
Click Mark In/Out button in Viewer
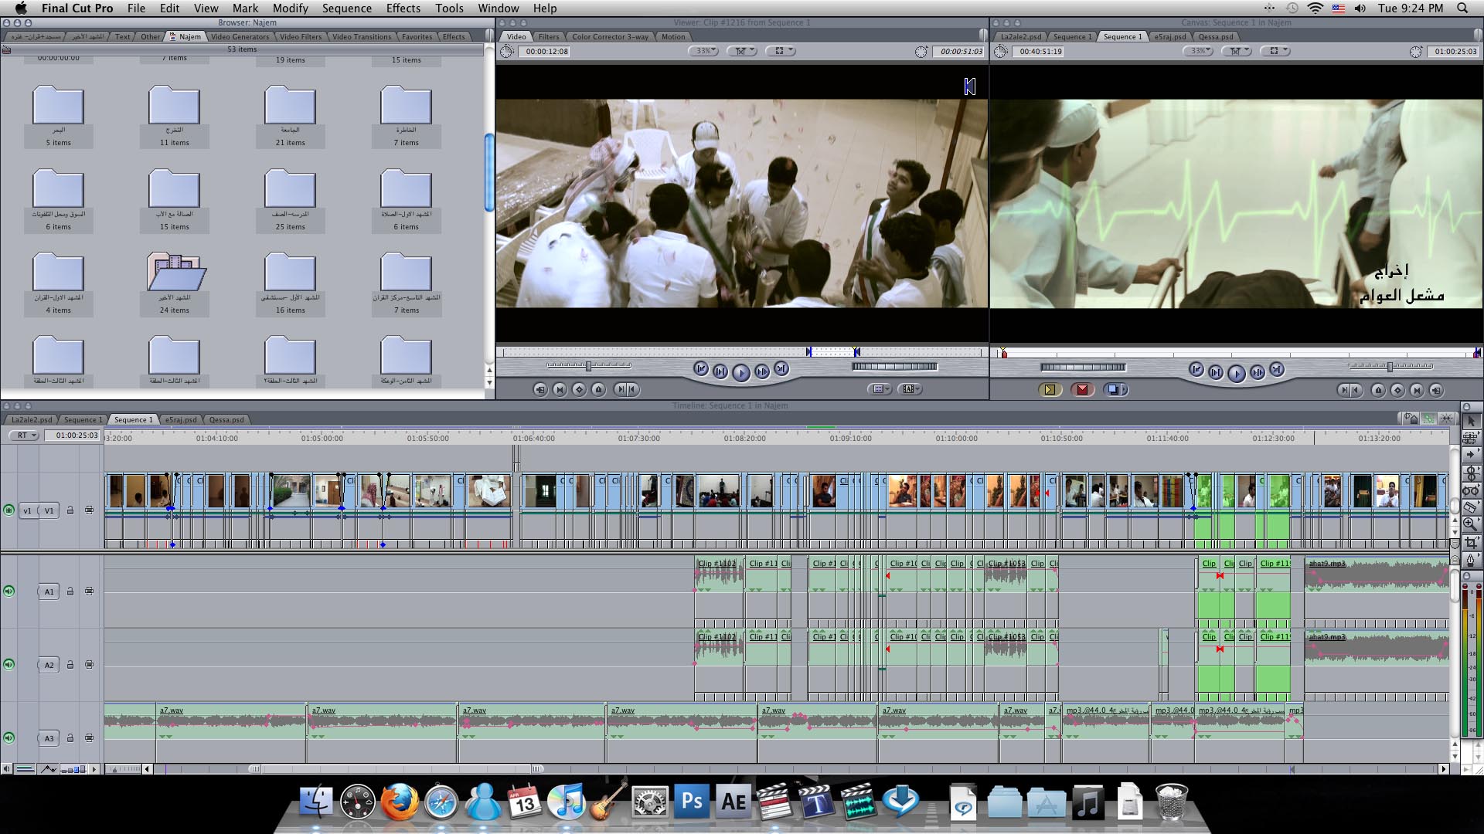click(x=625, y=390)
